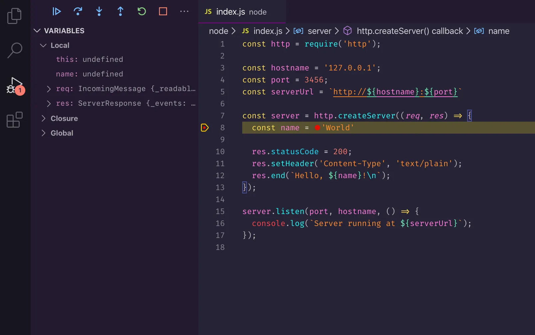535x335 pixels.
Task: Click 'console' on line 16
Action: click(x=268, y=223)
